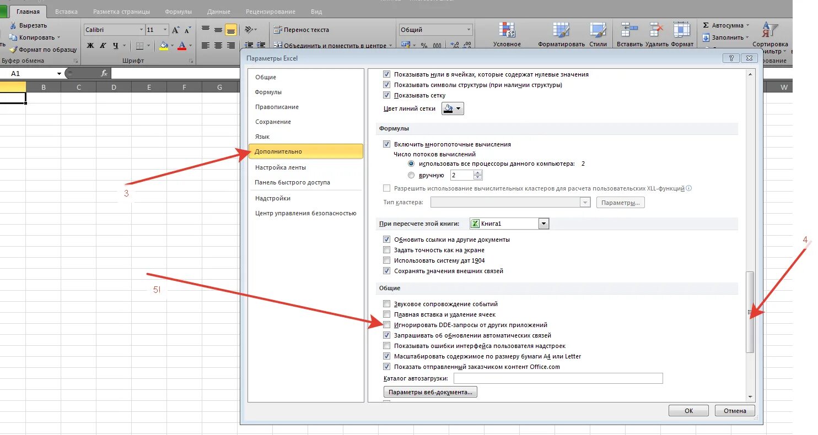
Task: Toggle 'Показывать сетку' checkbox
Action: coord(386,95)
